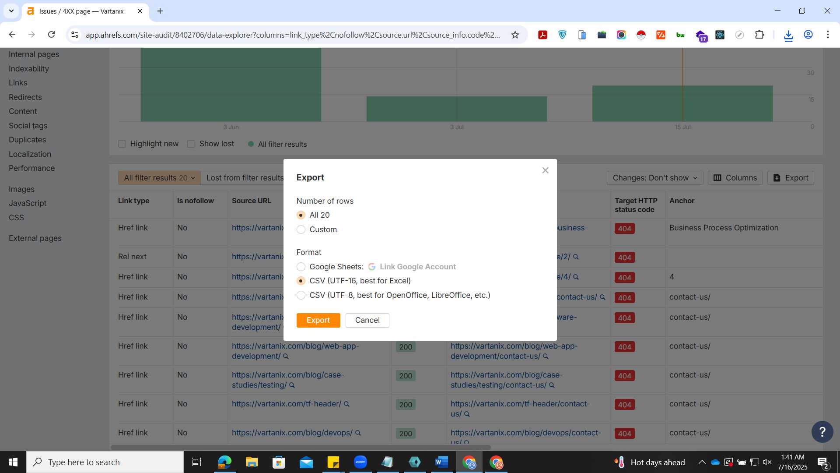Click the horizontal table scrollbar
The image size is (840, 473).
coord(301,448)
